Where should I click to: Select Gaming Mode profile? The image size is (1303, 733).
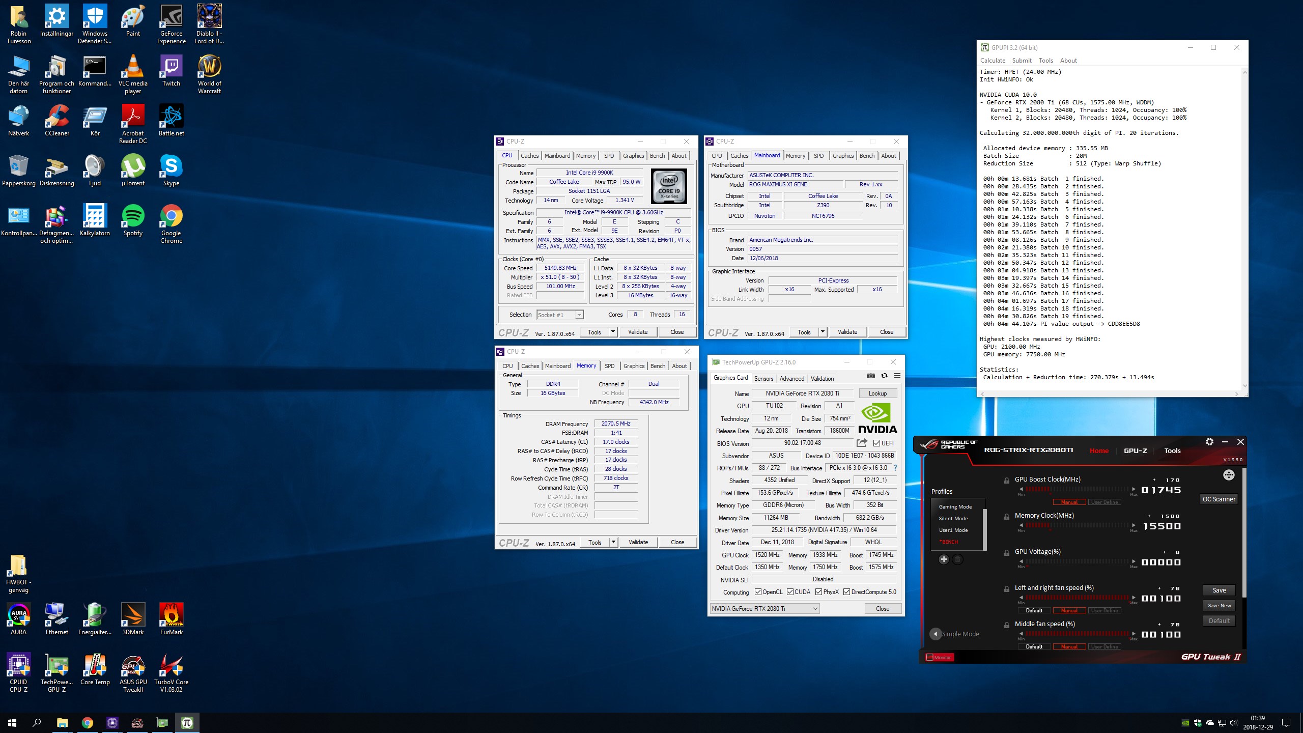click(955, 506)
